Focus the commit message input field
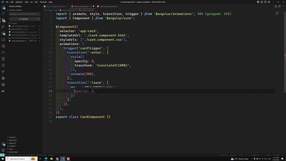 point(25,14)
